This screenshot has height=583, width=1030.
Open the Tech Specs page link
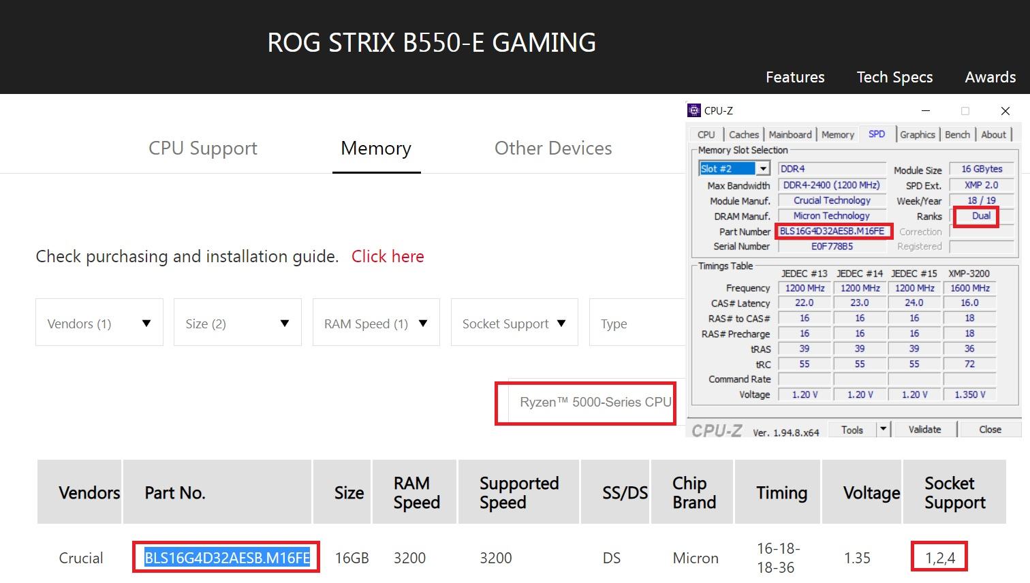pos(894,77)
